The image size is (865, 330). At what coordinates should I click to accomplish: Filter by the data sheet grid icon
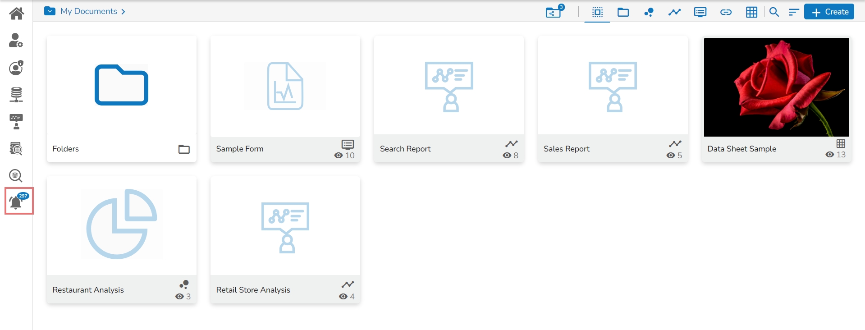pos(751,12)
